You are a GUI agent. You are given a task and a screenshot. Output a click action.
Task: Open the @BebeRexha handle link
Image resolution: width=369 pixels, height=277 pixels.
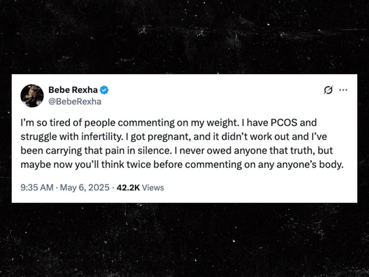point(75,101)
